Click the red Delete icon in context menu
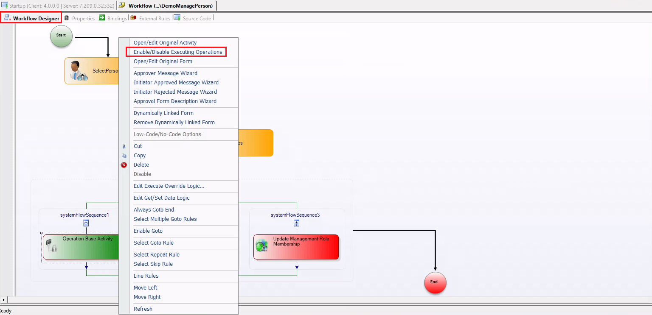This screenshot has height=315, width=652. pos(124,165)
